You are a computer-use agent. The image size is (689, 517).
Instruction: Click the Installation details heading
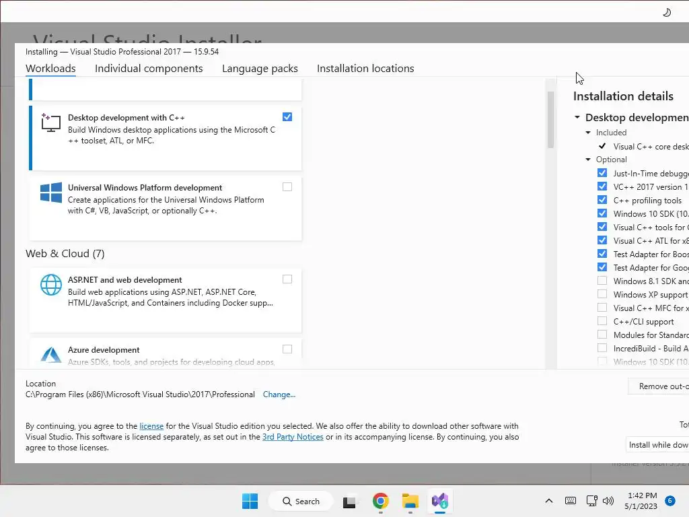coord(623,96)
